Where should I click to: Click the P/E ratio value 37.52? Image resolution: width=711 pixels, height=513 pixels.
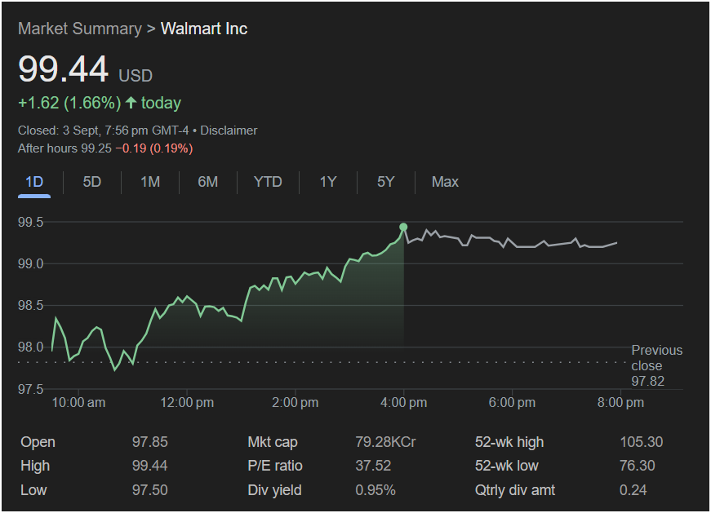click(373, 466)
